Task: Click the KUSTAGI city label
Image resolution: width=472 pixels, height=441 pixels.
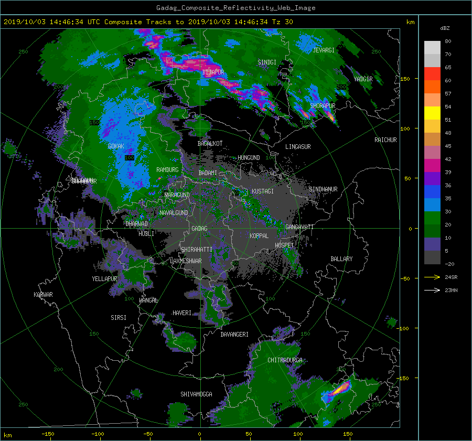Action: [x=263, y=191]
